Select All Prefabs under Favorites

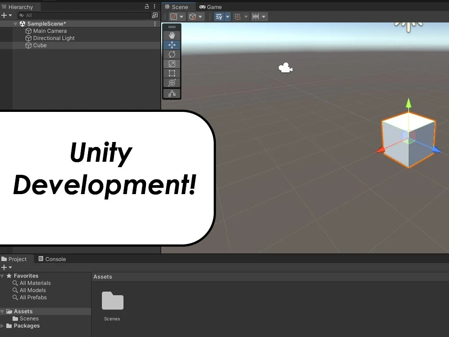pyautogui.click(x=33, y=297)
